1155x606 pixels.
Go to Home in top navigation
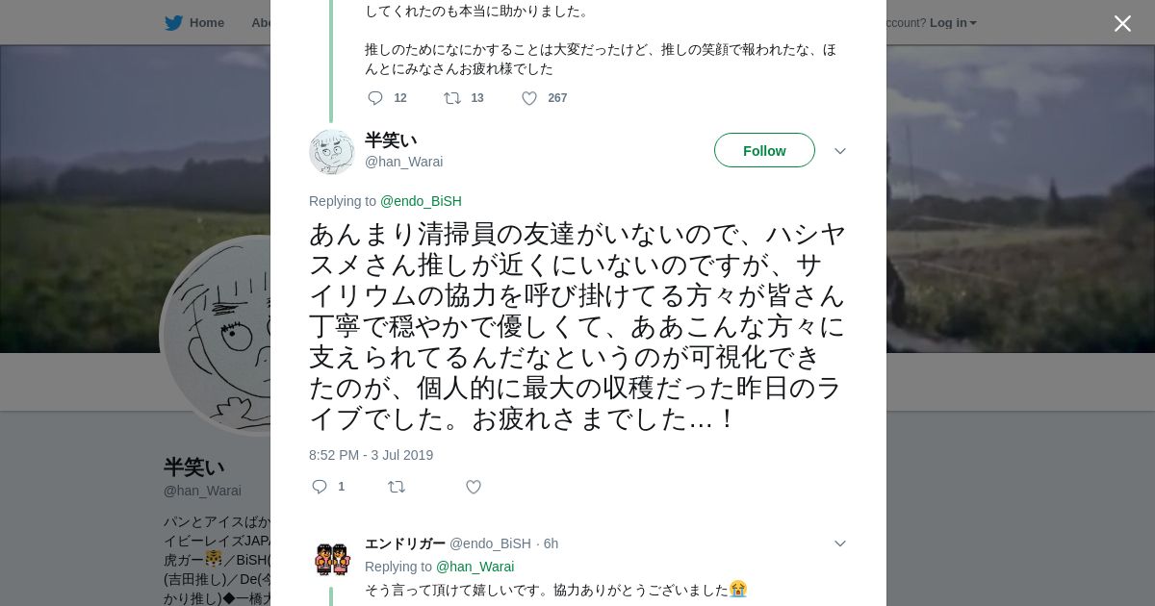pos(206,23)
